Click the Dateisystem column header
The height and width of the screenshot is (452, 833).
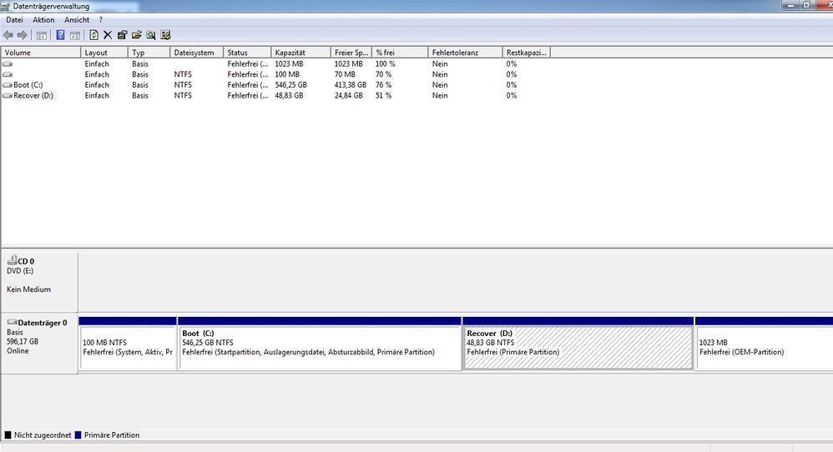coord(195,53)
